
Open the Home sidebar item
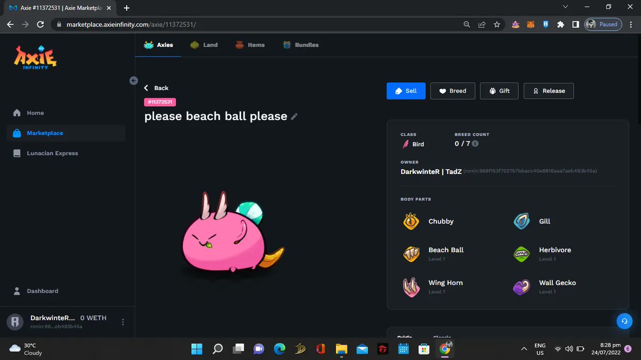click(35, 113)
